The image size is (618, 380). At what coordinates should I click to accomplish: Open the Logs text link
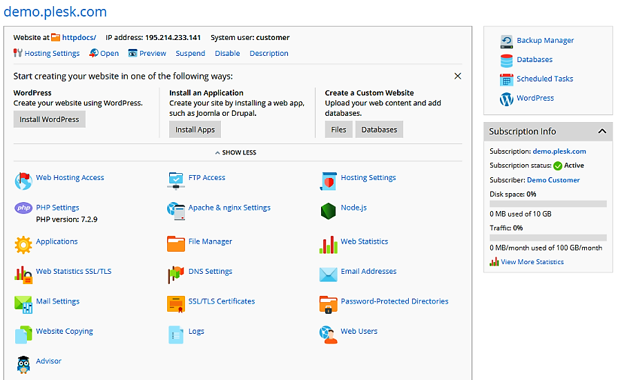point(196,331)
